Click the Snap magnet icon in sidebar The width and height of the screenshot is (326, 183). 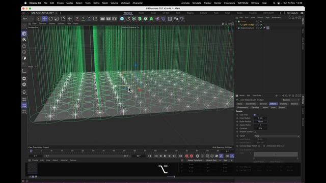[24, 92]
